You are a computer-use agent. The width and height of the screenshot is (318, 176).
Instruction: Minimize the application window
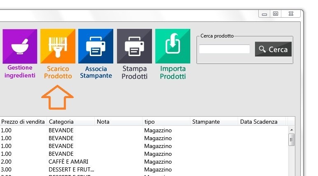coord(264,14)
